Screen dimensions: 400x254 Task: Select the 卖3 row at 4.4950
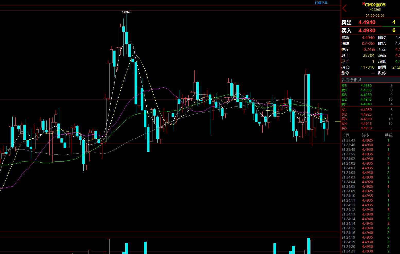click(x=370, y=95)
